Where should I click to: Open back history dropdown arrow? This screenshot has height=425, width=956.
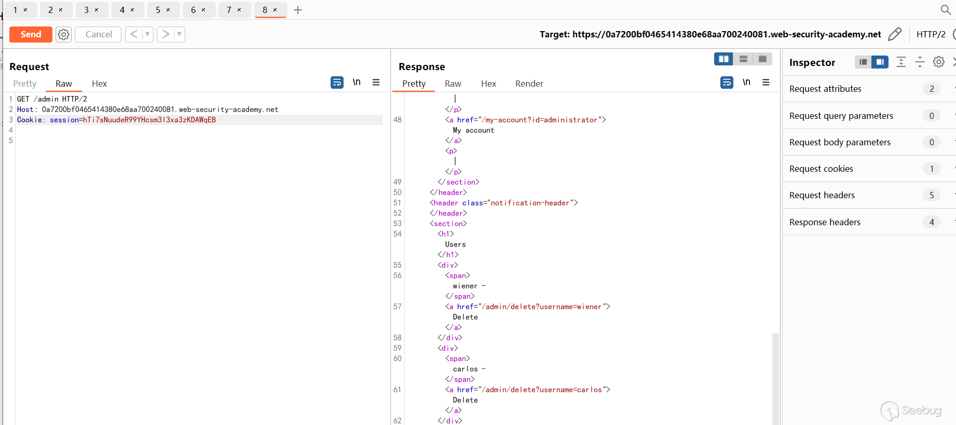(147, 34)
